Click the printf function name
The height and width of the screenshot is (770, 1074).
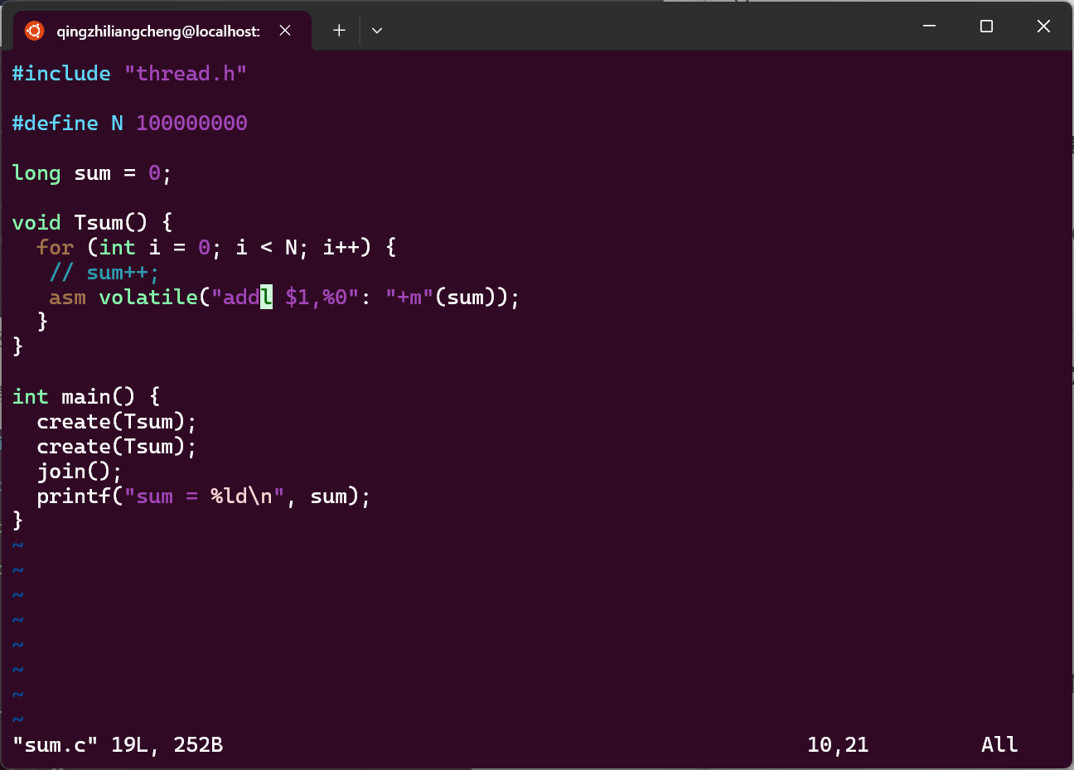pos(75,496)
